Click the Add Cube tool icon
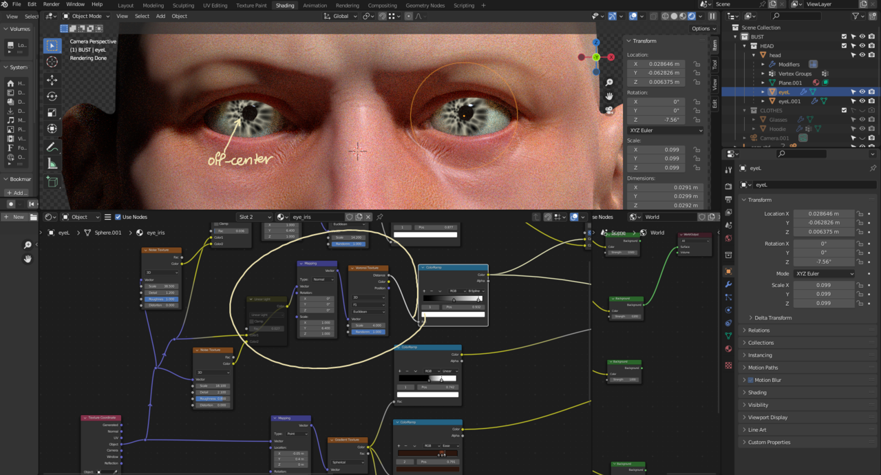This screenshot has height=475, width=881. pyautogui.click(x=52, y=182)
